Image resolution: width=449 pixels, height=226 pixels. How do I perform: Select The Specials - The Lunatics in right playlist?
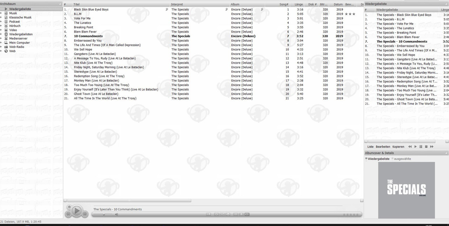[x=395, y=28]
